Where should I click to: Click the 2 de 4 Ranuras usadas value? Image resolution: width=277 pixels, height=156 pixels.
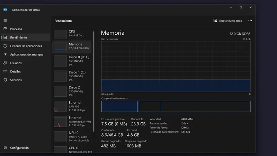185,123
